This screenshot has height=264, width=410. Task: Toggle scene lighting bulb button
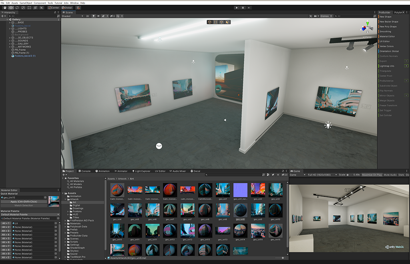coord(94,16)
